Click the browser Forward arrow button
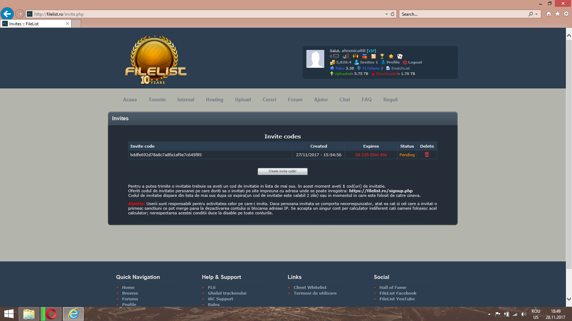Image resolution: width=572 pixels, height=321 pixels. tap(20, 14)
